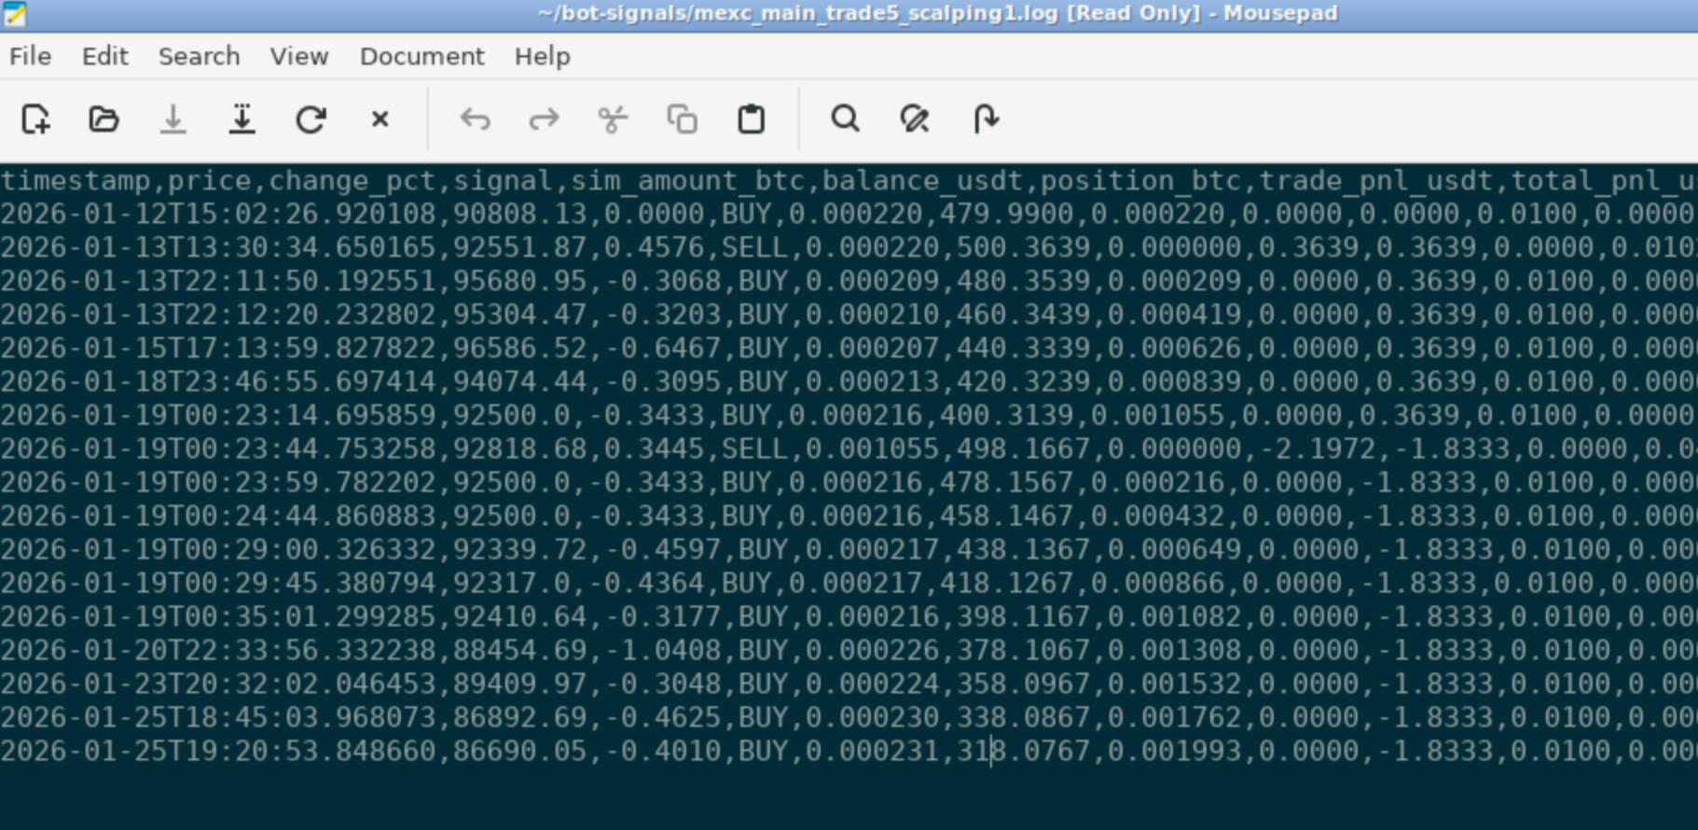Click the Redo arrow icon
1698x830 pixels.
[x=544, y=119]
